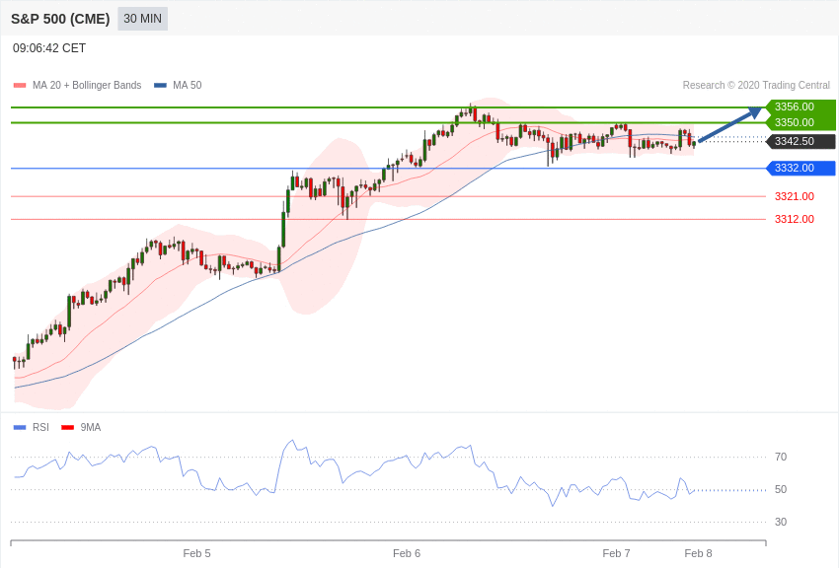The height and width of the screenshot is (568, 839).
Task: Click the RSI legend label
Action: (x=40, y=427)
